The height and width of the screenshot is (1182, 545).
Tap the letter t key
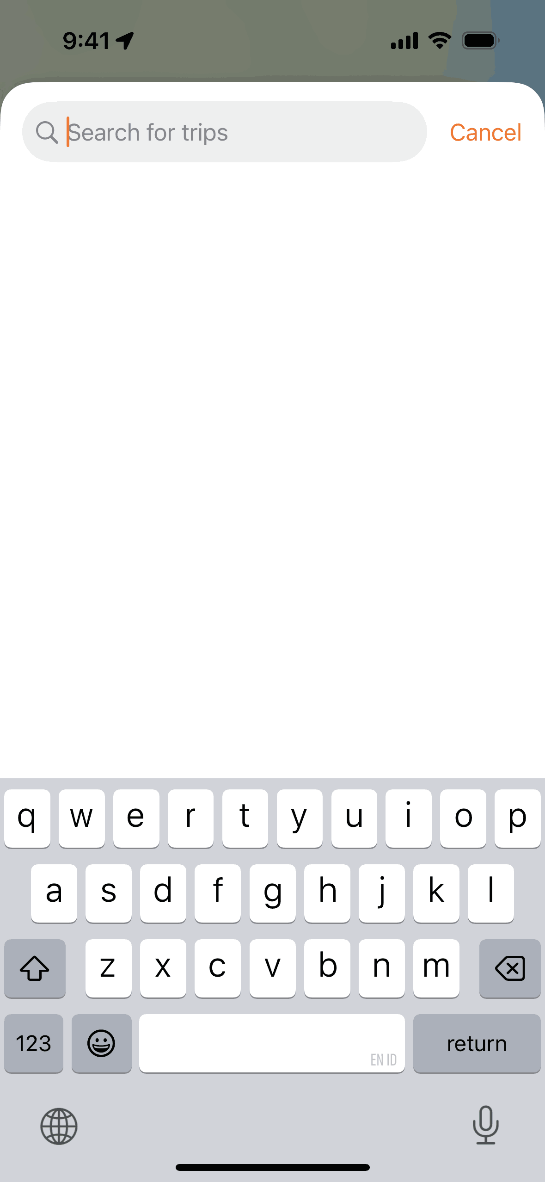click(245, 819)
